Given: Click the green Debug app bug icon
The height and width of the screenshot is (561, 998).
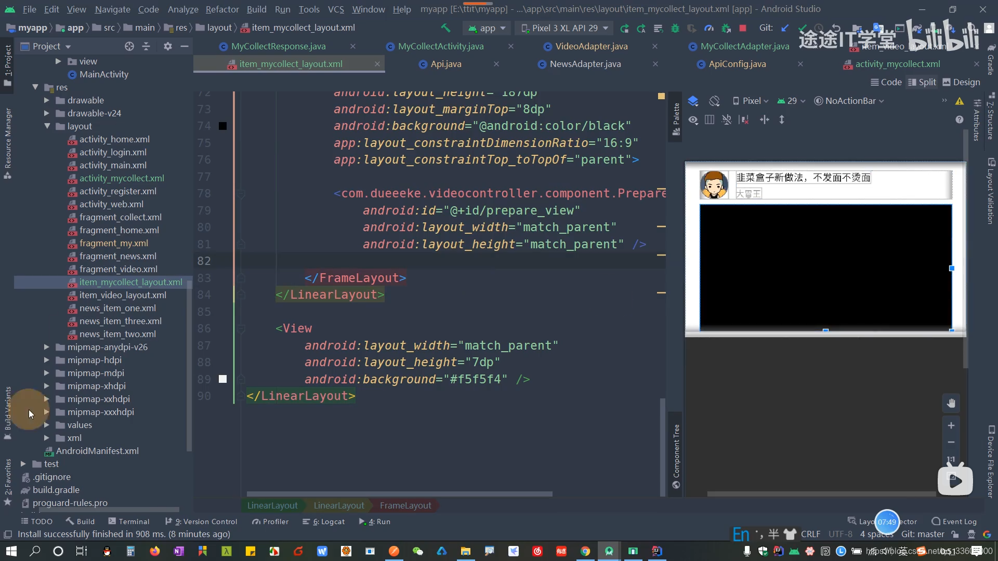Looking at the screenshot, I should [675, 28].
